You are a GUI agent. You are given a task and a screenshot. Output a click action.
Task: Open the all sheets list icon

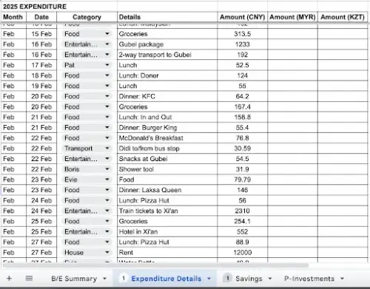(29, 279)
